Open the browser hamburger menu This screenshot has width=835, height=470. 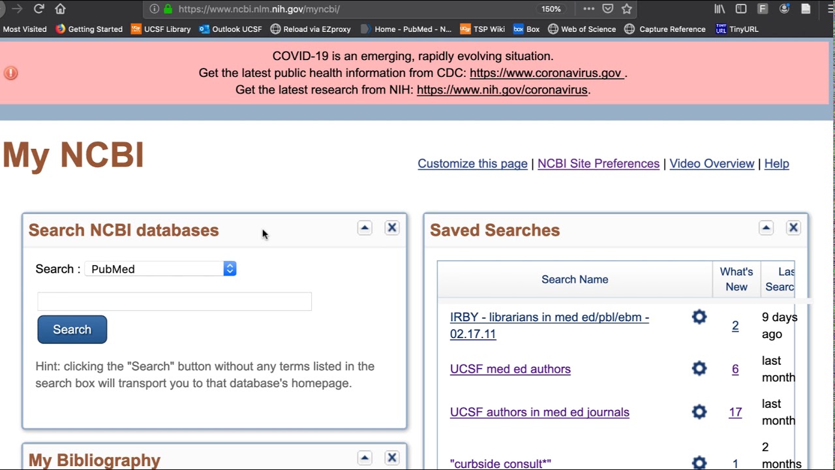[x=830, y=9]
